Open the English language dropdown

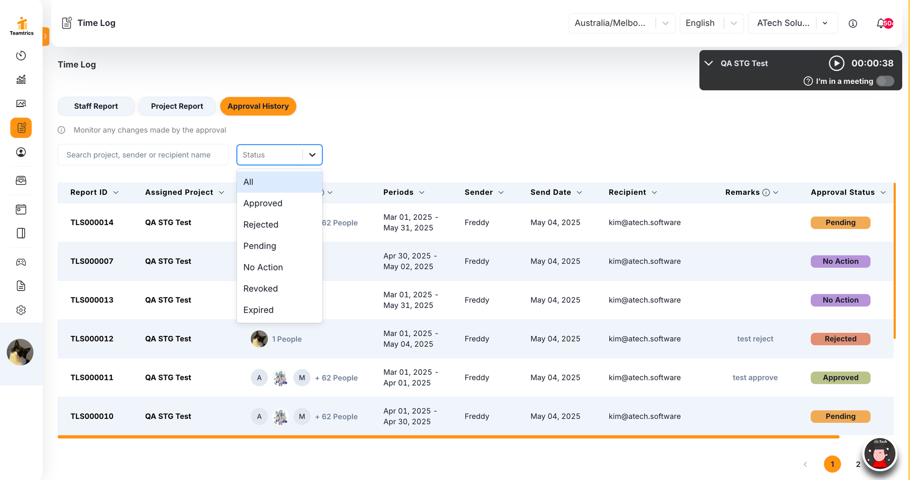point(711,23)
